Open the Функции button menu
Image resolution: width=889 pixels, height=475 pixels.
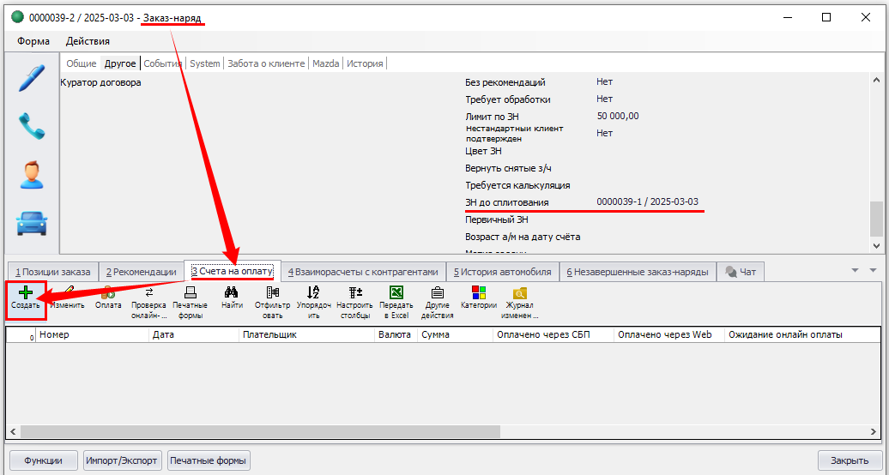point(43,460)
